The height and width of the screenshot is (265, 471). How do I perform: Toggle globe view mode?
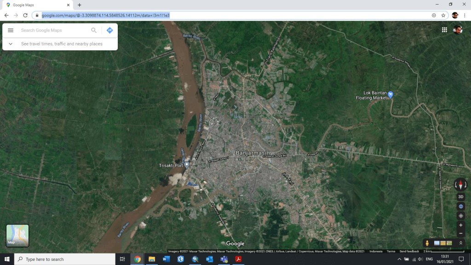tap(460, 207)
